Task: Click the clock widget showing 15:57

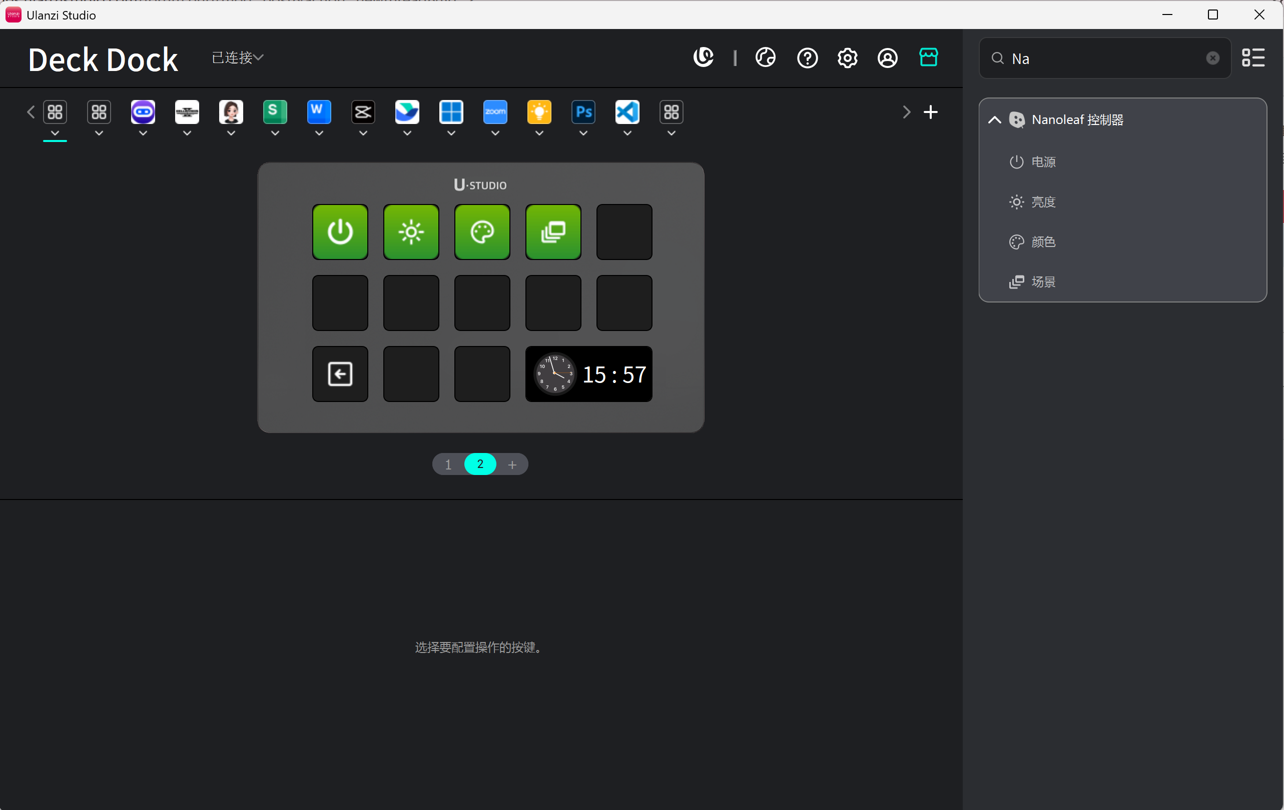Action: click(588, 373)
